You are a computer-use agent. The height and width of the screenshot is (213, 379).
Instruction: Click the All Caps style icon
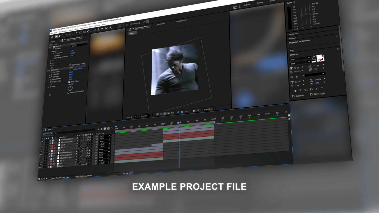306,90
